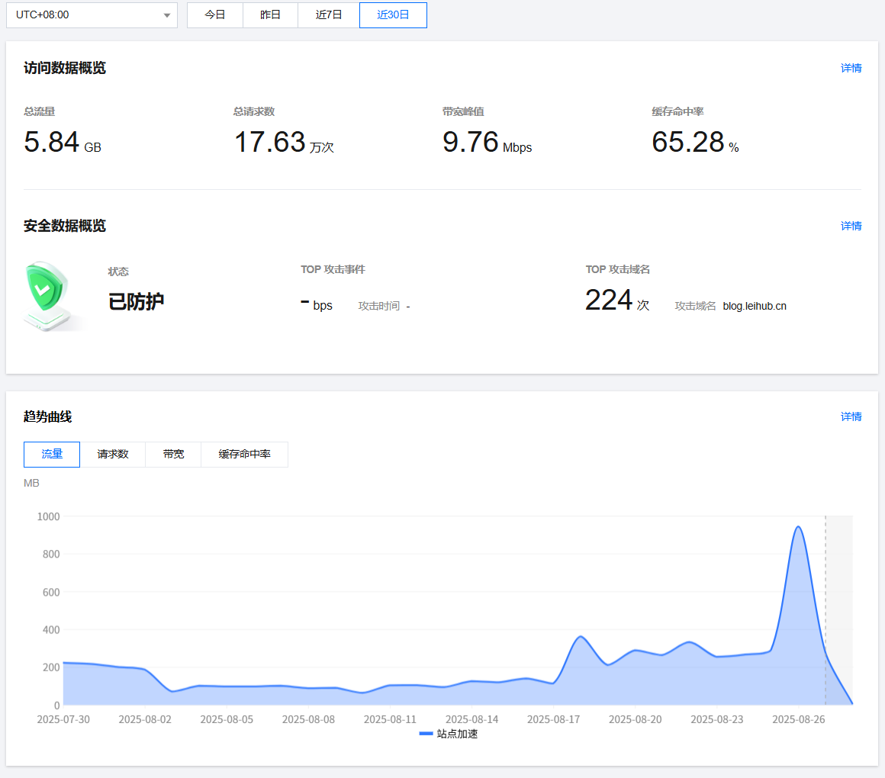Toggle the 站点加速 legend entry
885x778 pixels.
pyautogui.click(x=449, y=734)
